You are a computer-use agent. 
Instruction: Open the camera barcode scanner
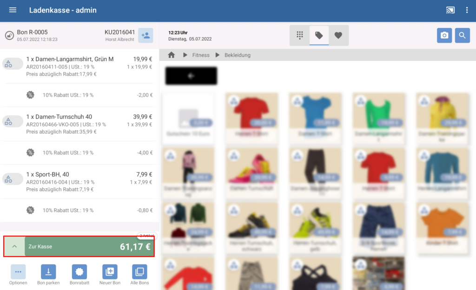click(x=444, y=36)
